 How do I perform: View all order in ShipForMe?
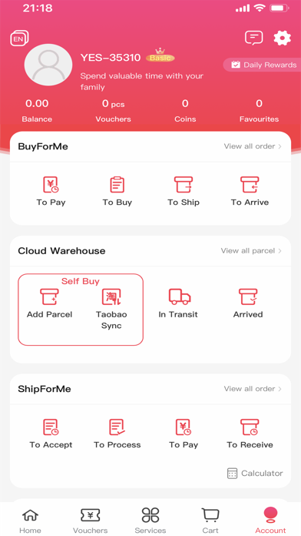click(x=253, y=389)
